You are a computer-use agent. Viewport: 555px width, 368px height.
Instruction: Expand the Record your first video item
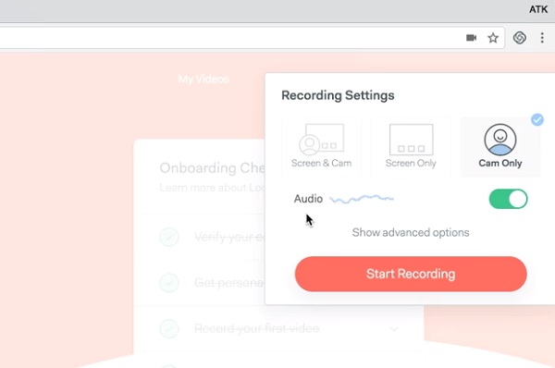394,329
